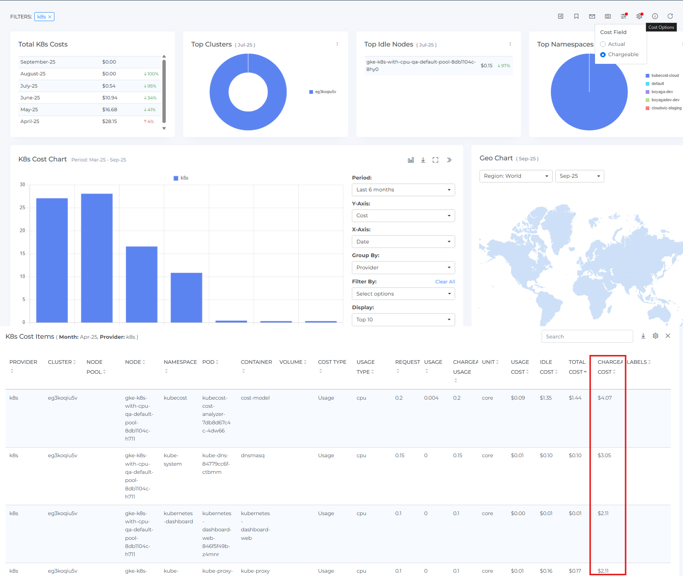Open the Last 6 months period dropdown
This screenshot has width=683, height=576.
tap(403, 189)
